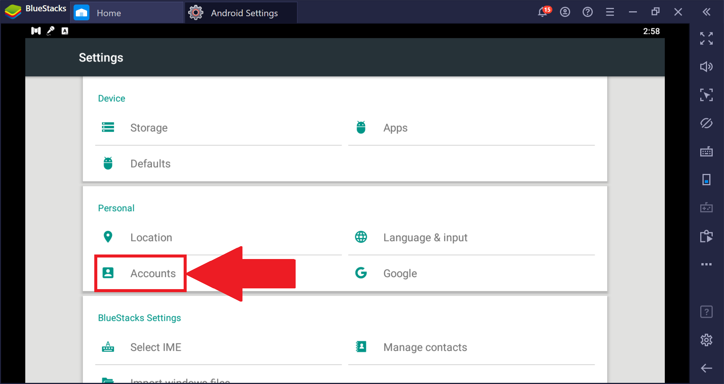This screenshot has height=384, width=724.
Task: Click the Location pin icon
Action: pyautogui.click(x=108, y=237)
